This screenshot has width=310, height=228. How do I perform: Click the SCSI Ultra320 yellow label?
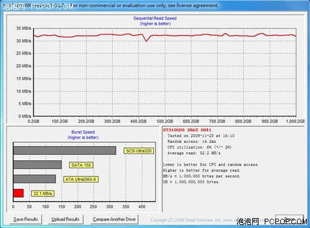click(139, 151)
